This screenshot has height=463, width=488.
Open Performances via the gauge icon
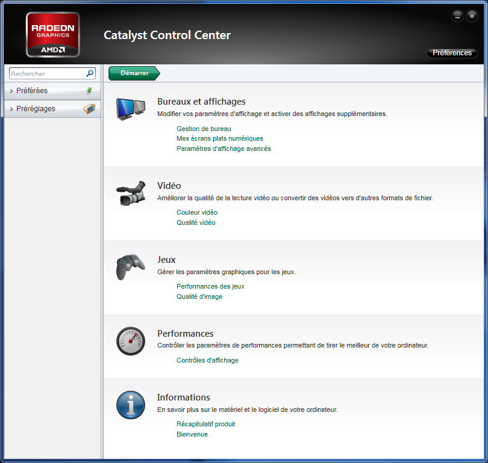click(x=130, y=340)
